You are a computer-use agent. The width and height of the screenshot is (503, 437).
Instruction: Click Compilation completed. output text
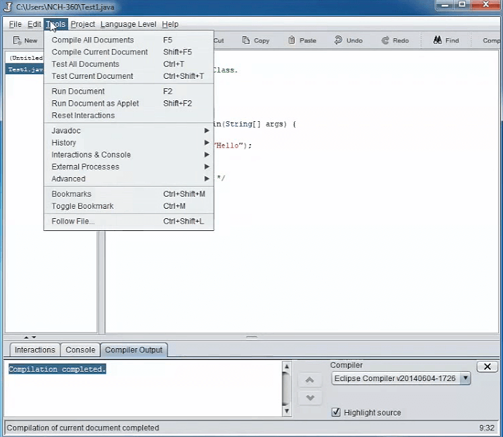(x=57, y=369)
